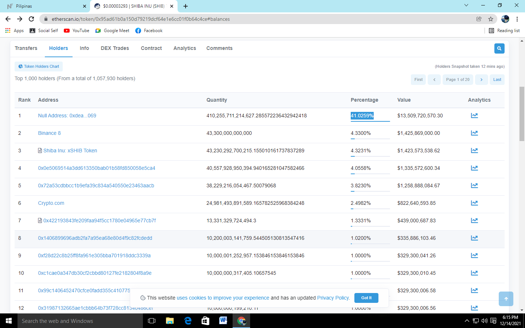Open analytics chart for Binance 8 row
The height and width of the screenshot is (328, 525).
(474, 133)
